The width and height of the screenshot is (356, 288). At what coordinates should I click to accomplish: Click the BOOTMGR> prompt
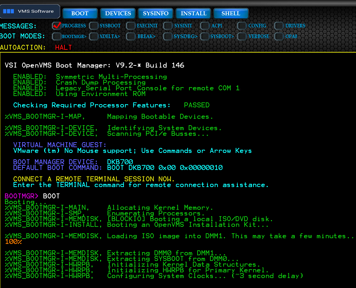pos(22,196)
